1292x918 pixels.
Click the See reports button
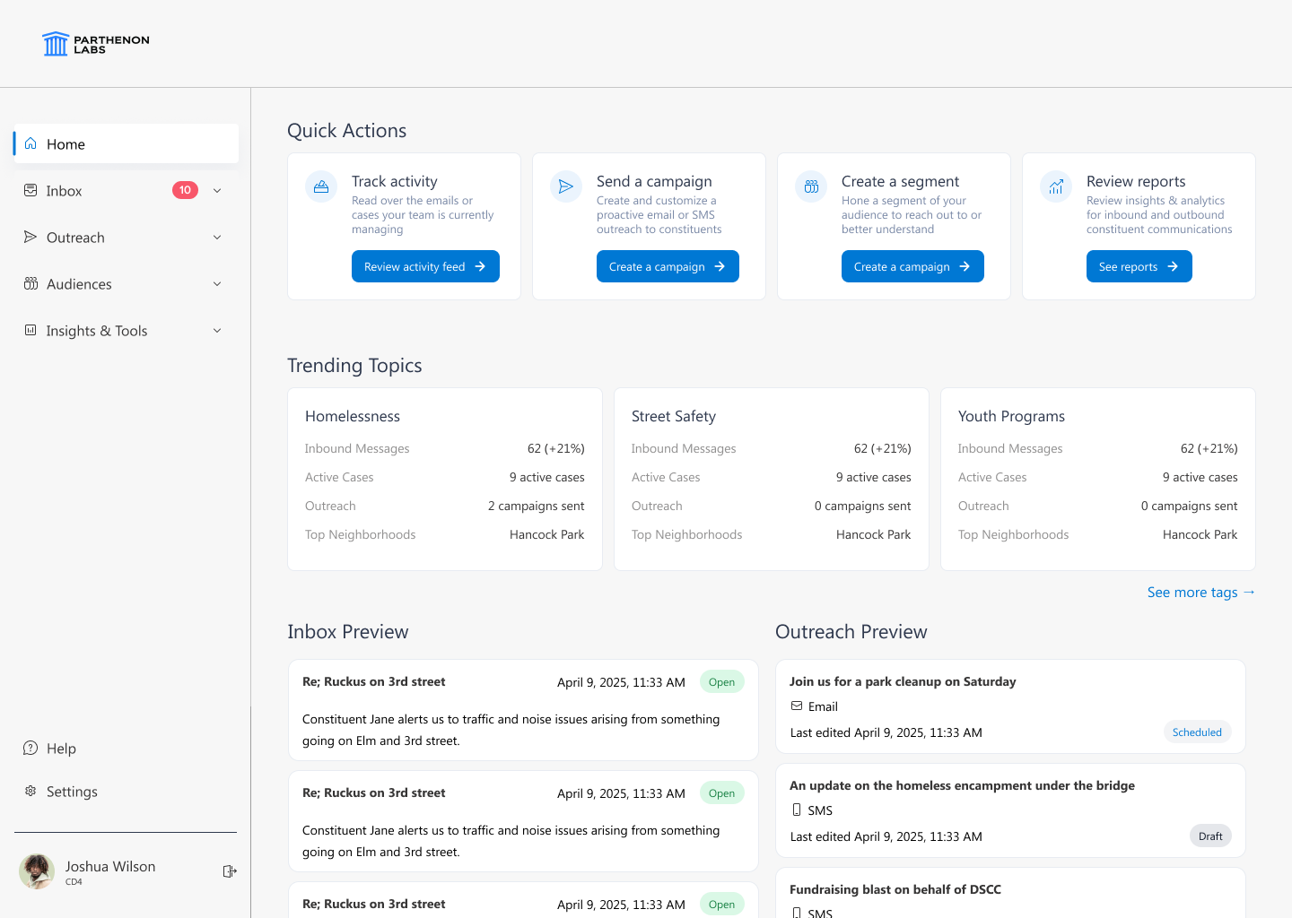[x=1139, y=266]
